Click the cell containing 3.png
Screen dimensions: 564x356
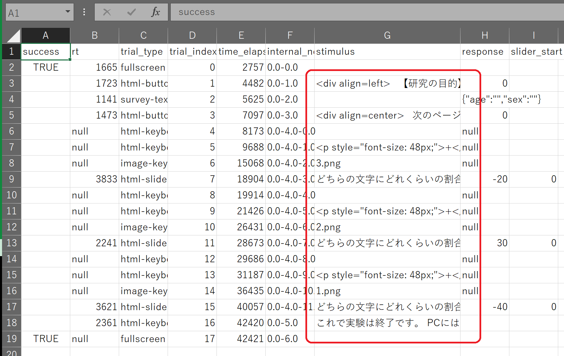[387, 163]
